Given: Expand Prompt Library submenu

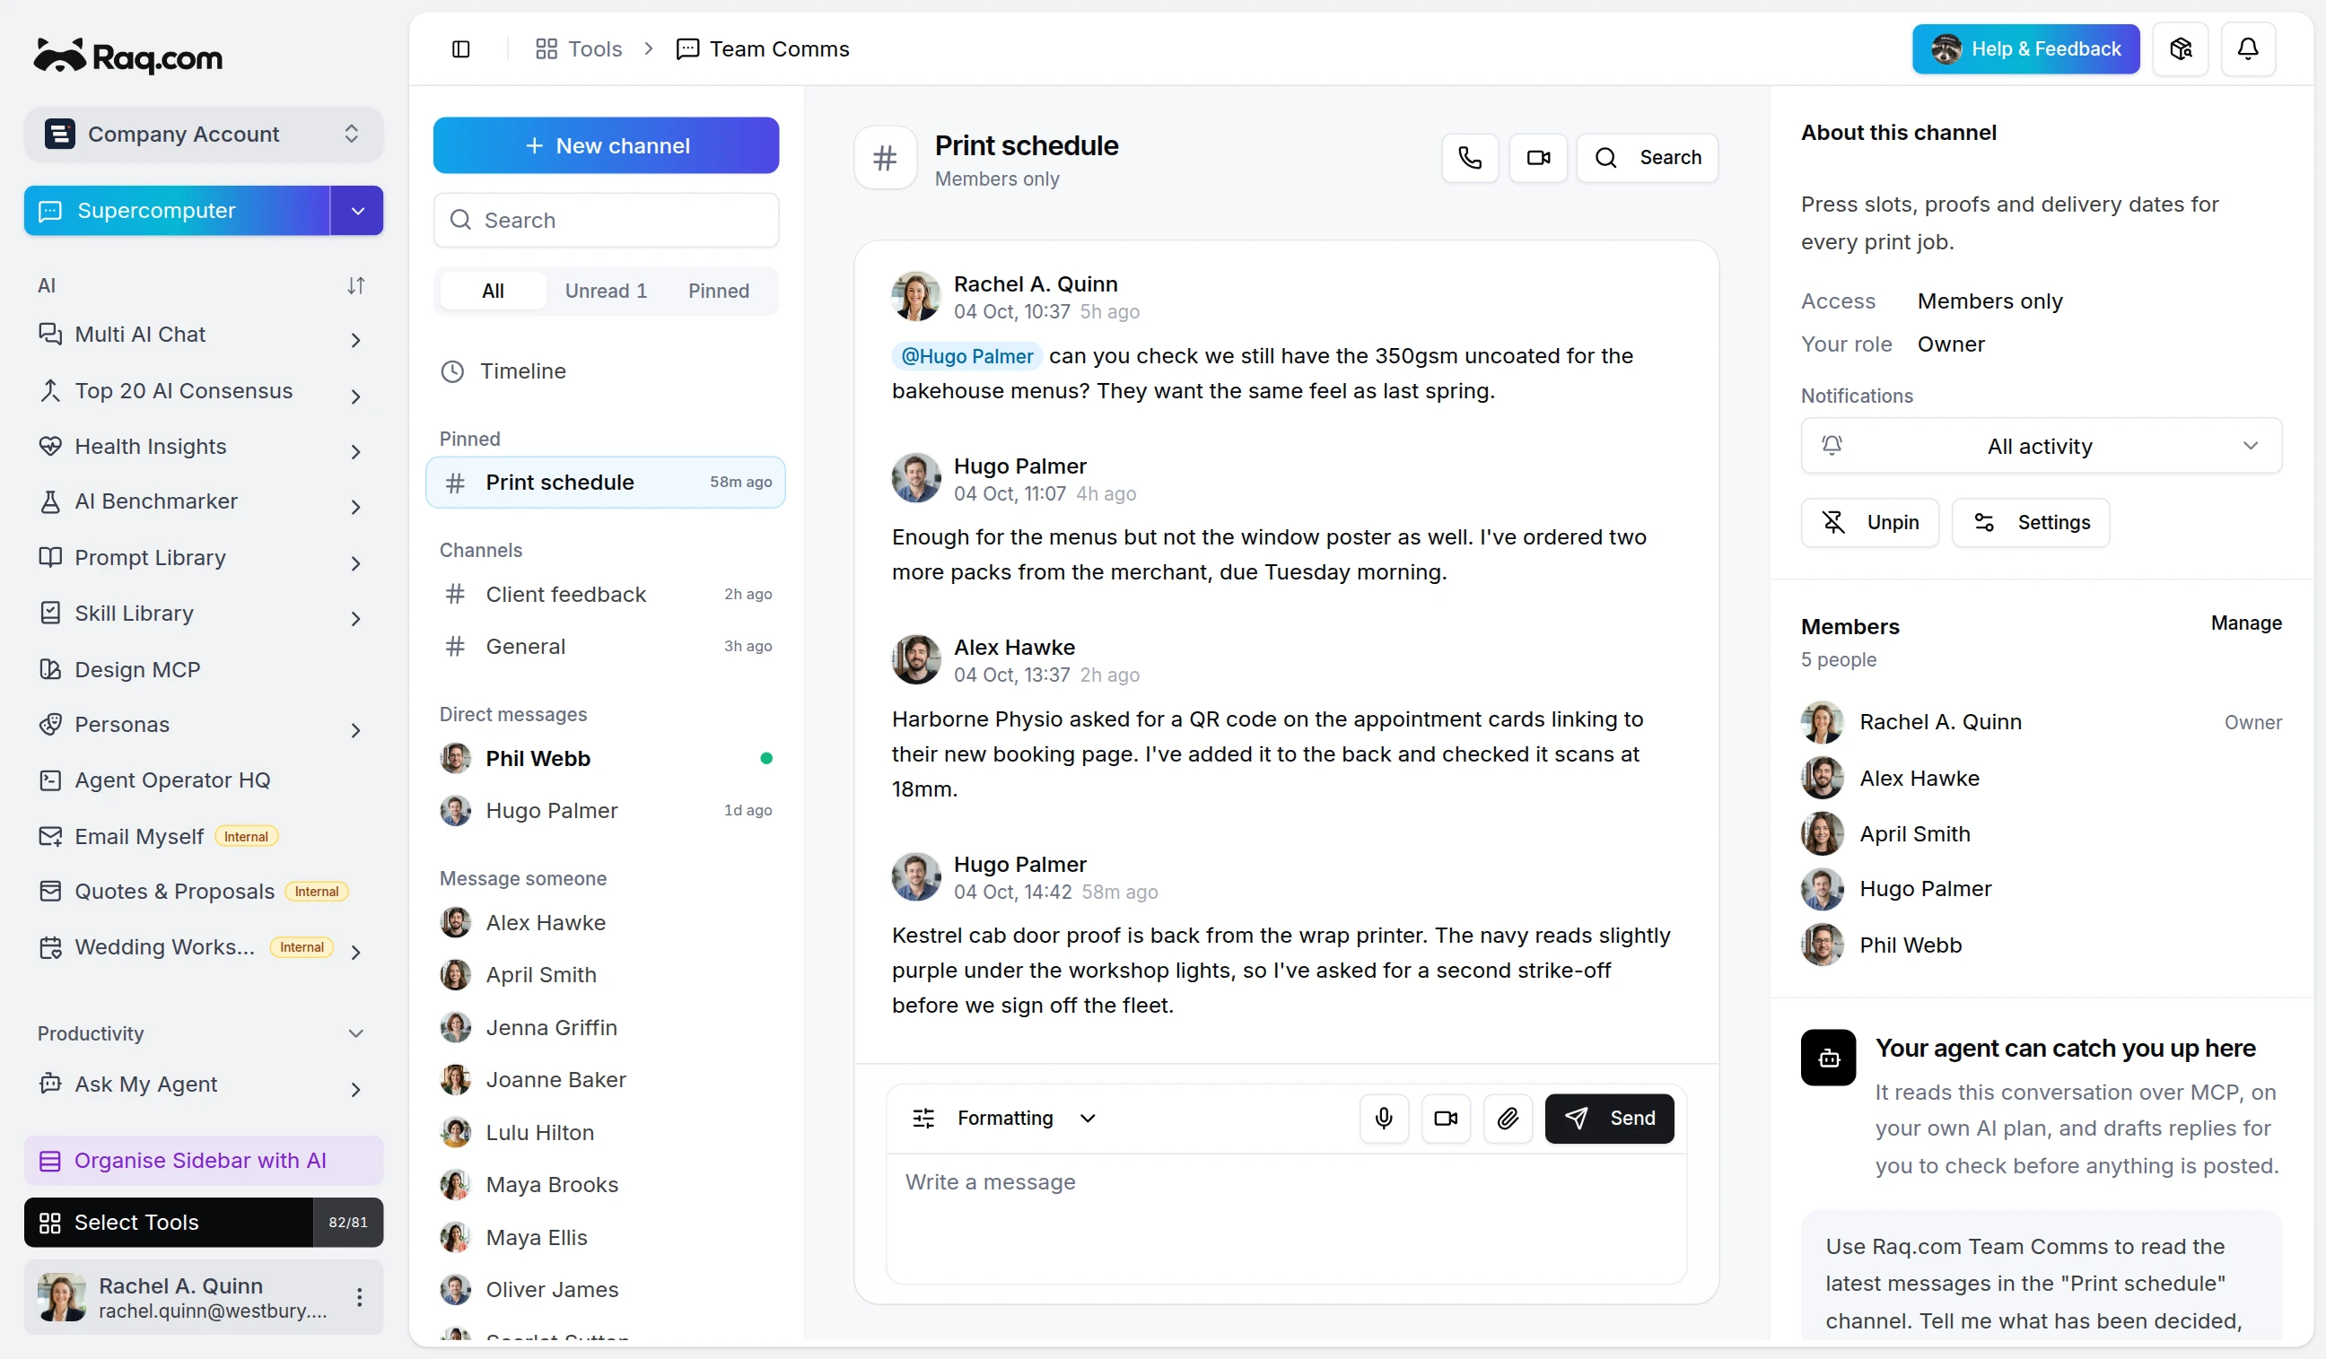Looking at the screenshot, I should (355, 563).
